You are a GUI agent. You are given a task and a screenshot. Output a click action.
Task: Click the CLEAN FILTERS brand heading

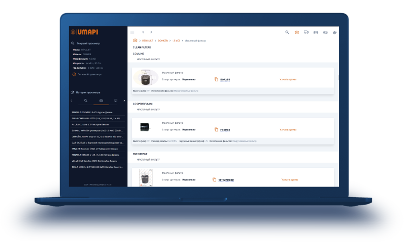point(142,47)
